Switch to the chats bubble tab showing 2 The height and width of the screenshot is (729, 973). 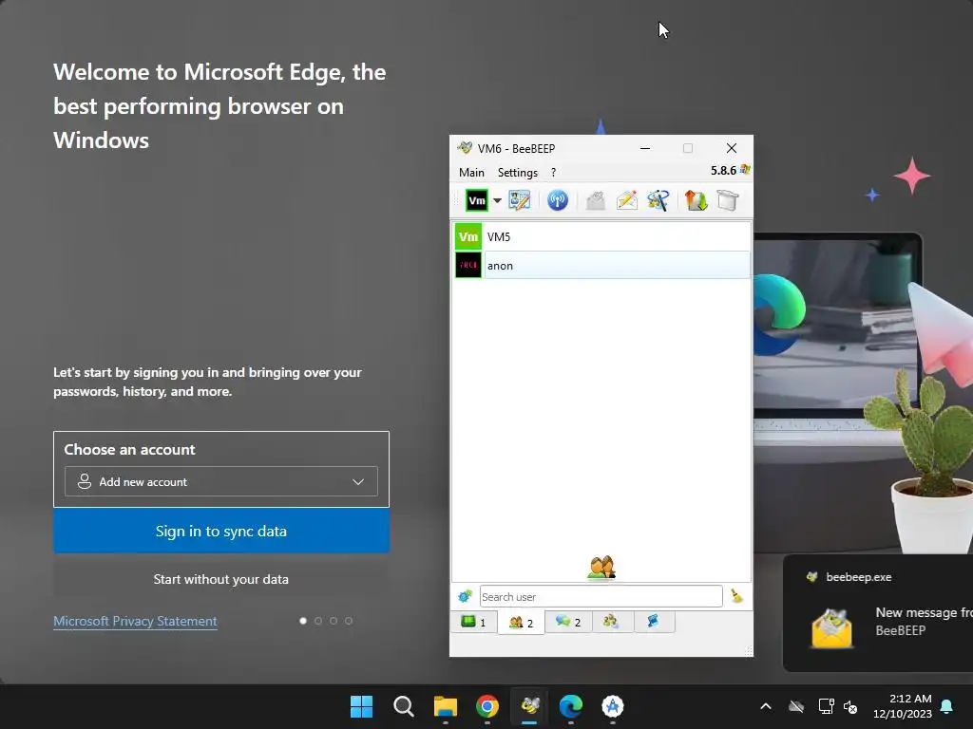[x=568, y=622]
